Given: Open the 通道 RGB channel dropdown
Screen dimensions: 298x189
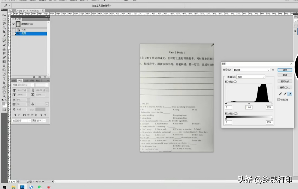Looking at the screenshot, I should click(x=251, y=77).
